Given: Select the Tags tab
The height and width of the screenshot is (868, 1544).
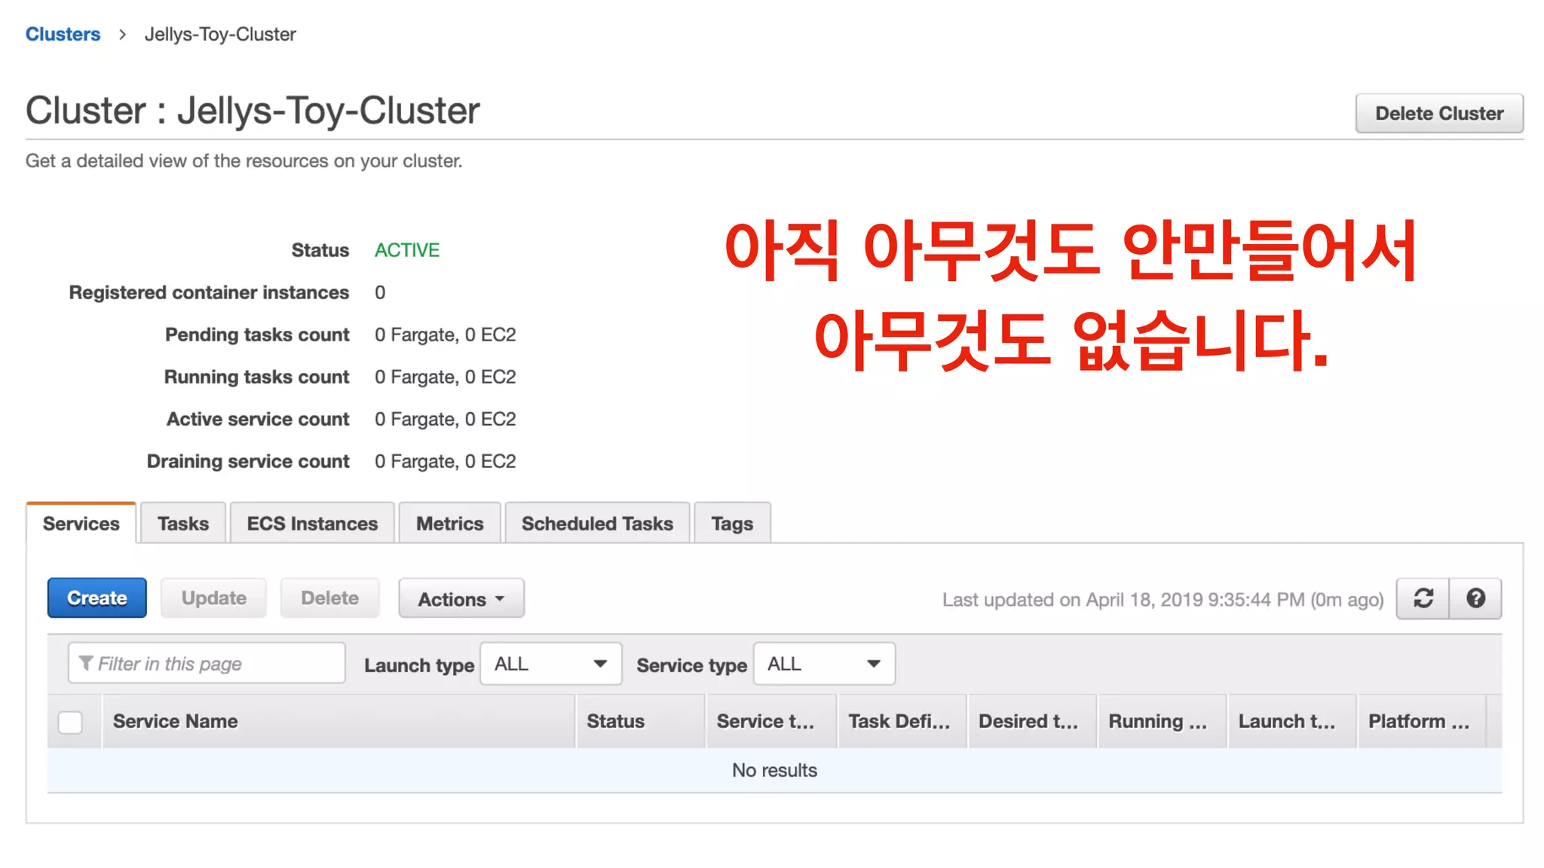Looking at the screenshot, I should coord(731,524).
